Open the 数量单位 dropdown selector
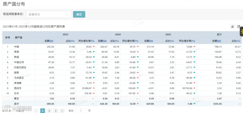 click(49, 14)
